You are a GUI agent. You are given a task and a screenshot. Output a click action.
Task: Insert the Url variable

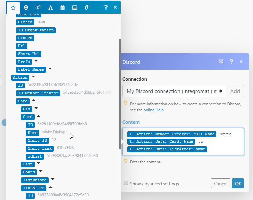22,46
